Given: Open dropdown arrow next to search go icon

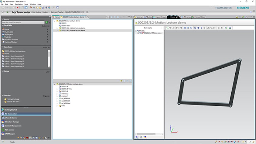Looking at the screenshot, I should click(x=49, y=22).
